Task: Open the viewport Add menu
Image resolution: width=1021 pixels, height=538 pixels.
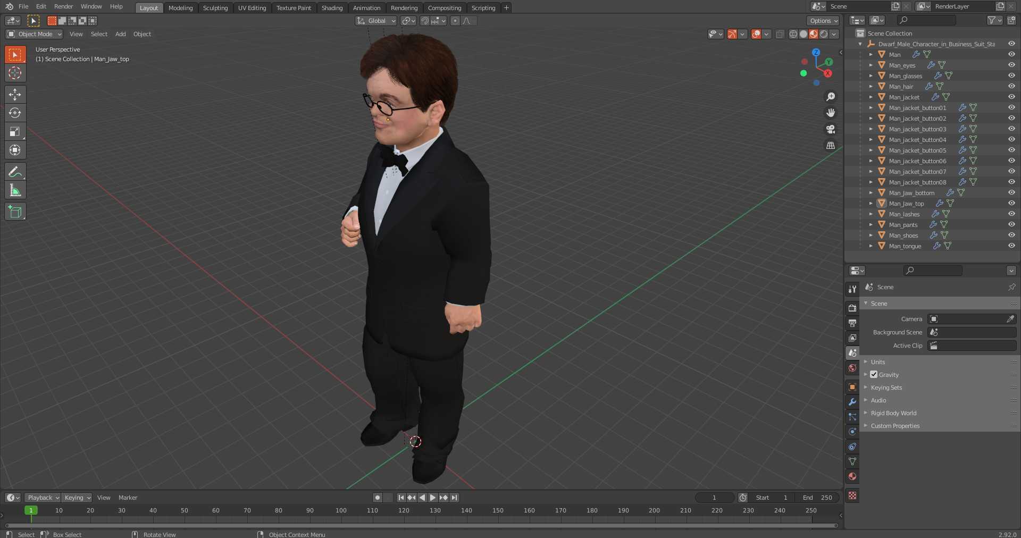Action: [121, 34]
